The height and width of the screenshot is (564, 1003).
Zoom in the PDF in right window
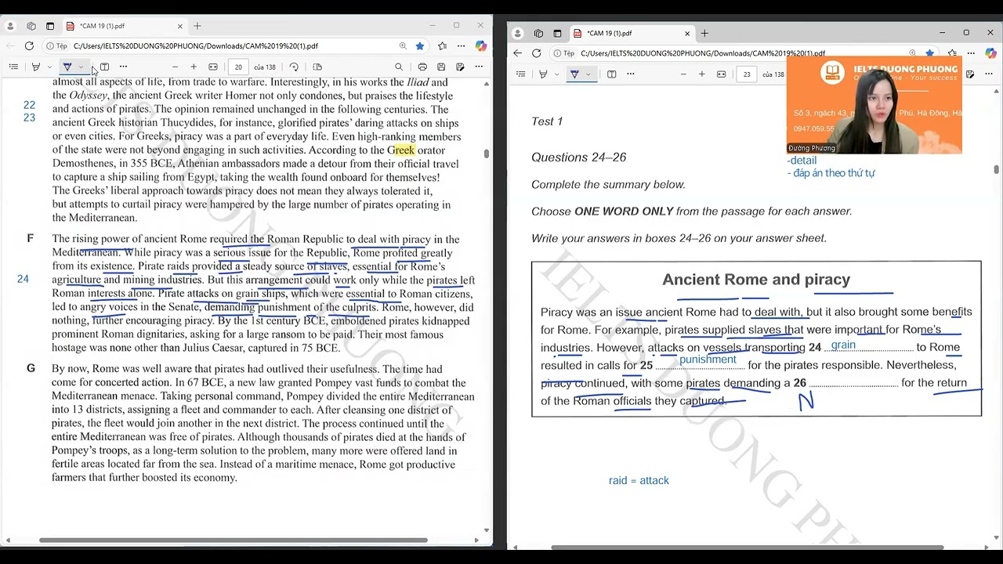pos(701,74)
